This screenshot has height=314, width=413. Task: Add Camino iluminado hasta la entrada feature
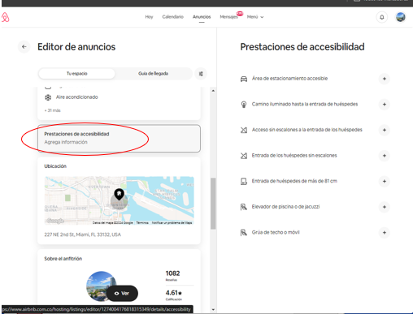(x=384, y=105)
